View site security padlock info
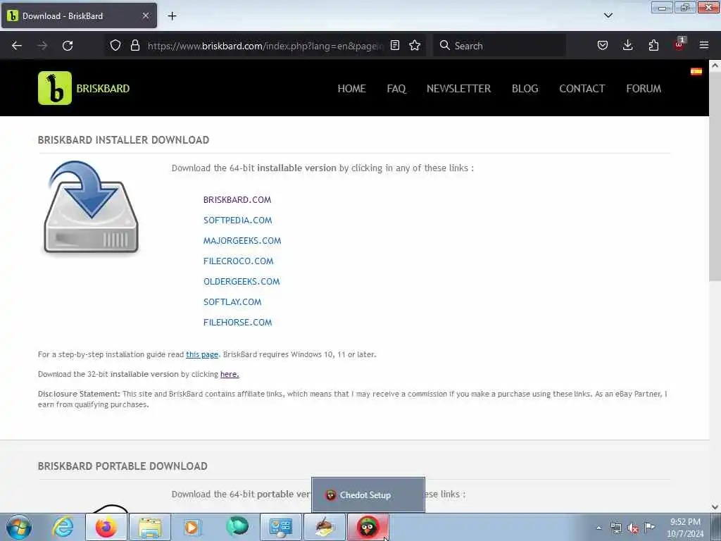 pyautogui.click(x=134, y=45)
